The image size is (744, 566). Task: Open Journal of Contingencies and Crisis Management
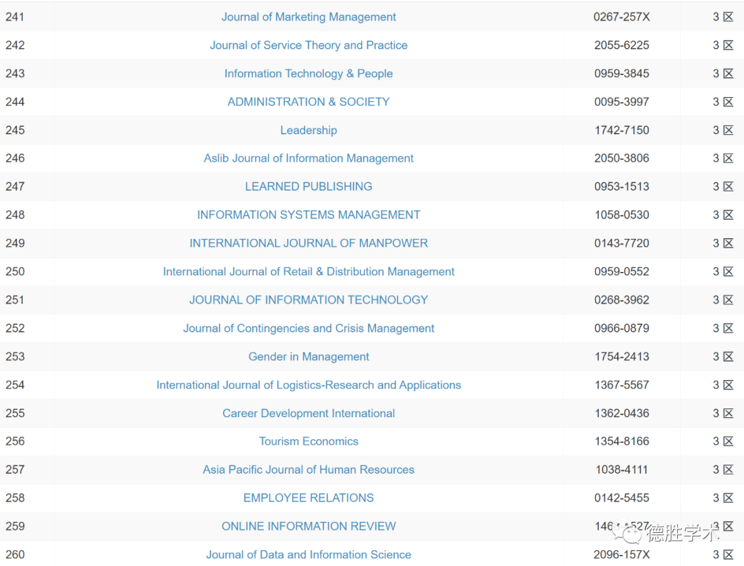click(309, 328)
